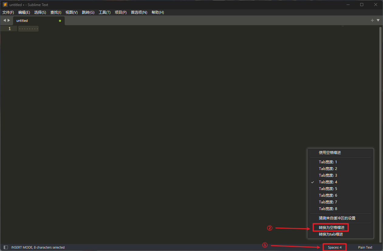This screenshot has width=383, height=251.
Task: Open Plain Text syntax selector
Action: 365,247
